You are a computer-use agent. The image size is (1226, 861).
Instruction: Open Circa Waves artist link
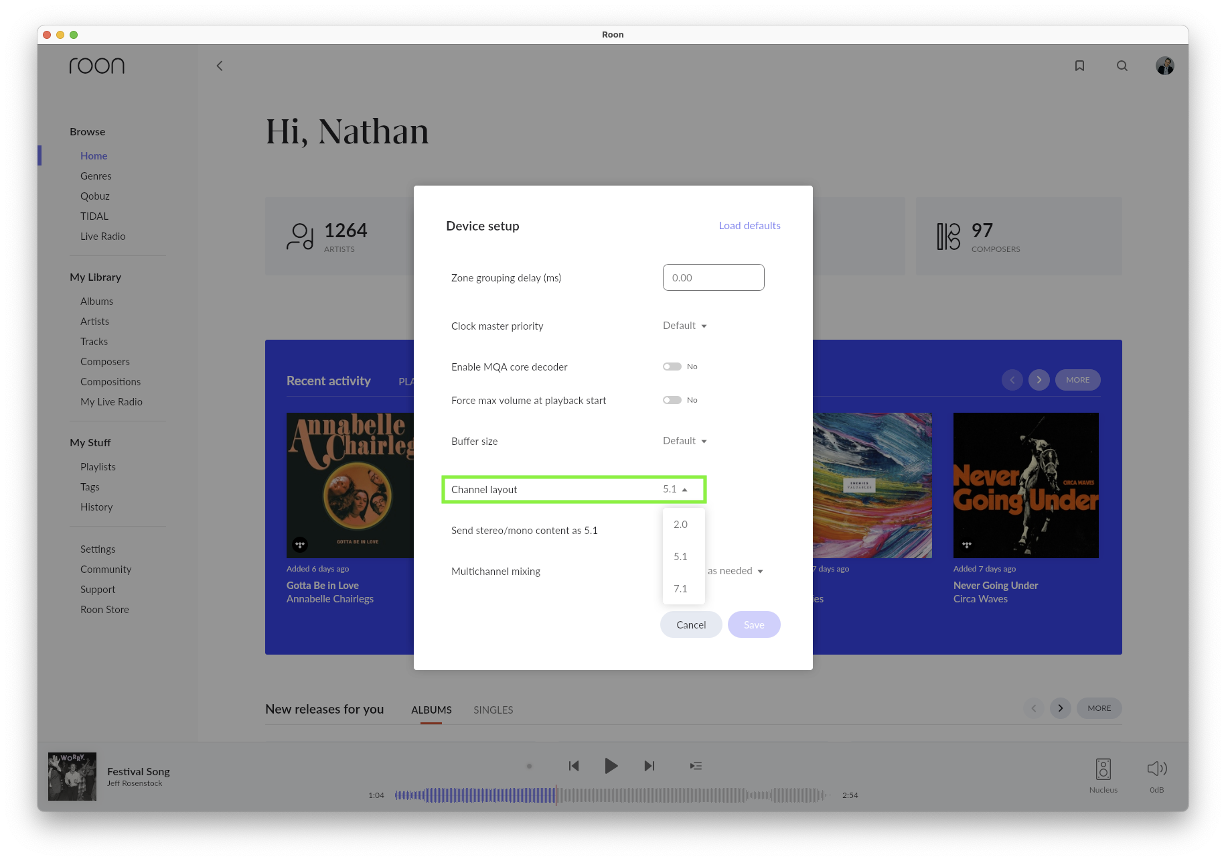click(x=980, y=599)
